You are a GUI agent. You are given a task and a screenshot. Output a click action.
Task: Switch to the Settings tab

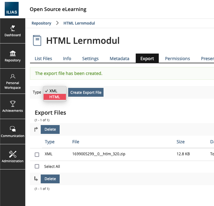click(90, 59)
